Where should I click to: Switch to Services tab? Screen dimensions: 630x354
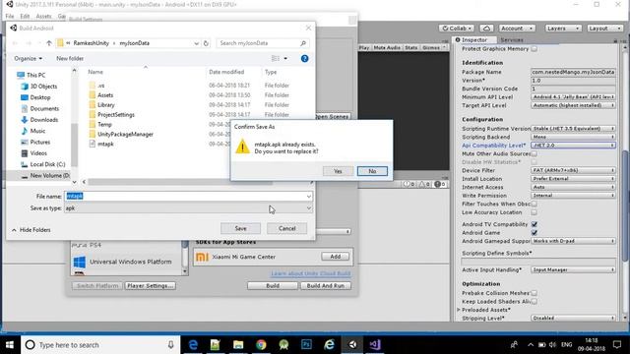(x=512, y=39)
